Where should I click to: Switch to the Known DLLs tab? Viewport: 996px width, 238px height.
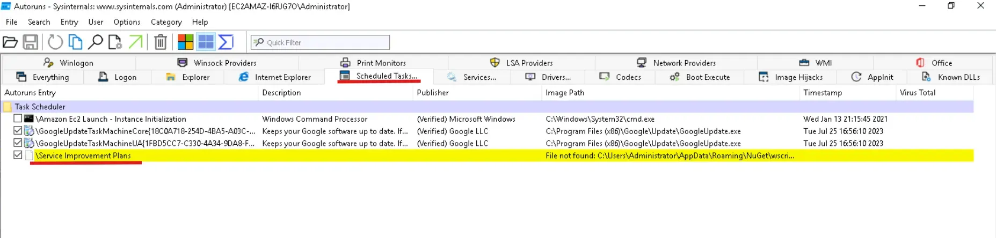pos(950,77)
